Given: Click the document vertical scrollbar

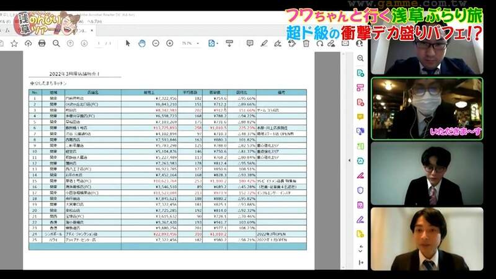Looking at the screenshot, I should pos(343,161).
